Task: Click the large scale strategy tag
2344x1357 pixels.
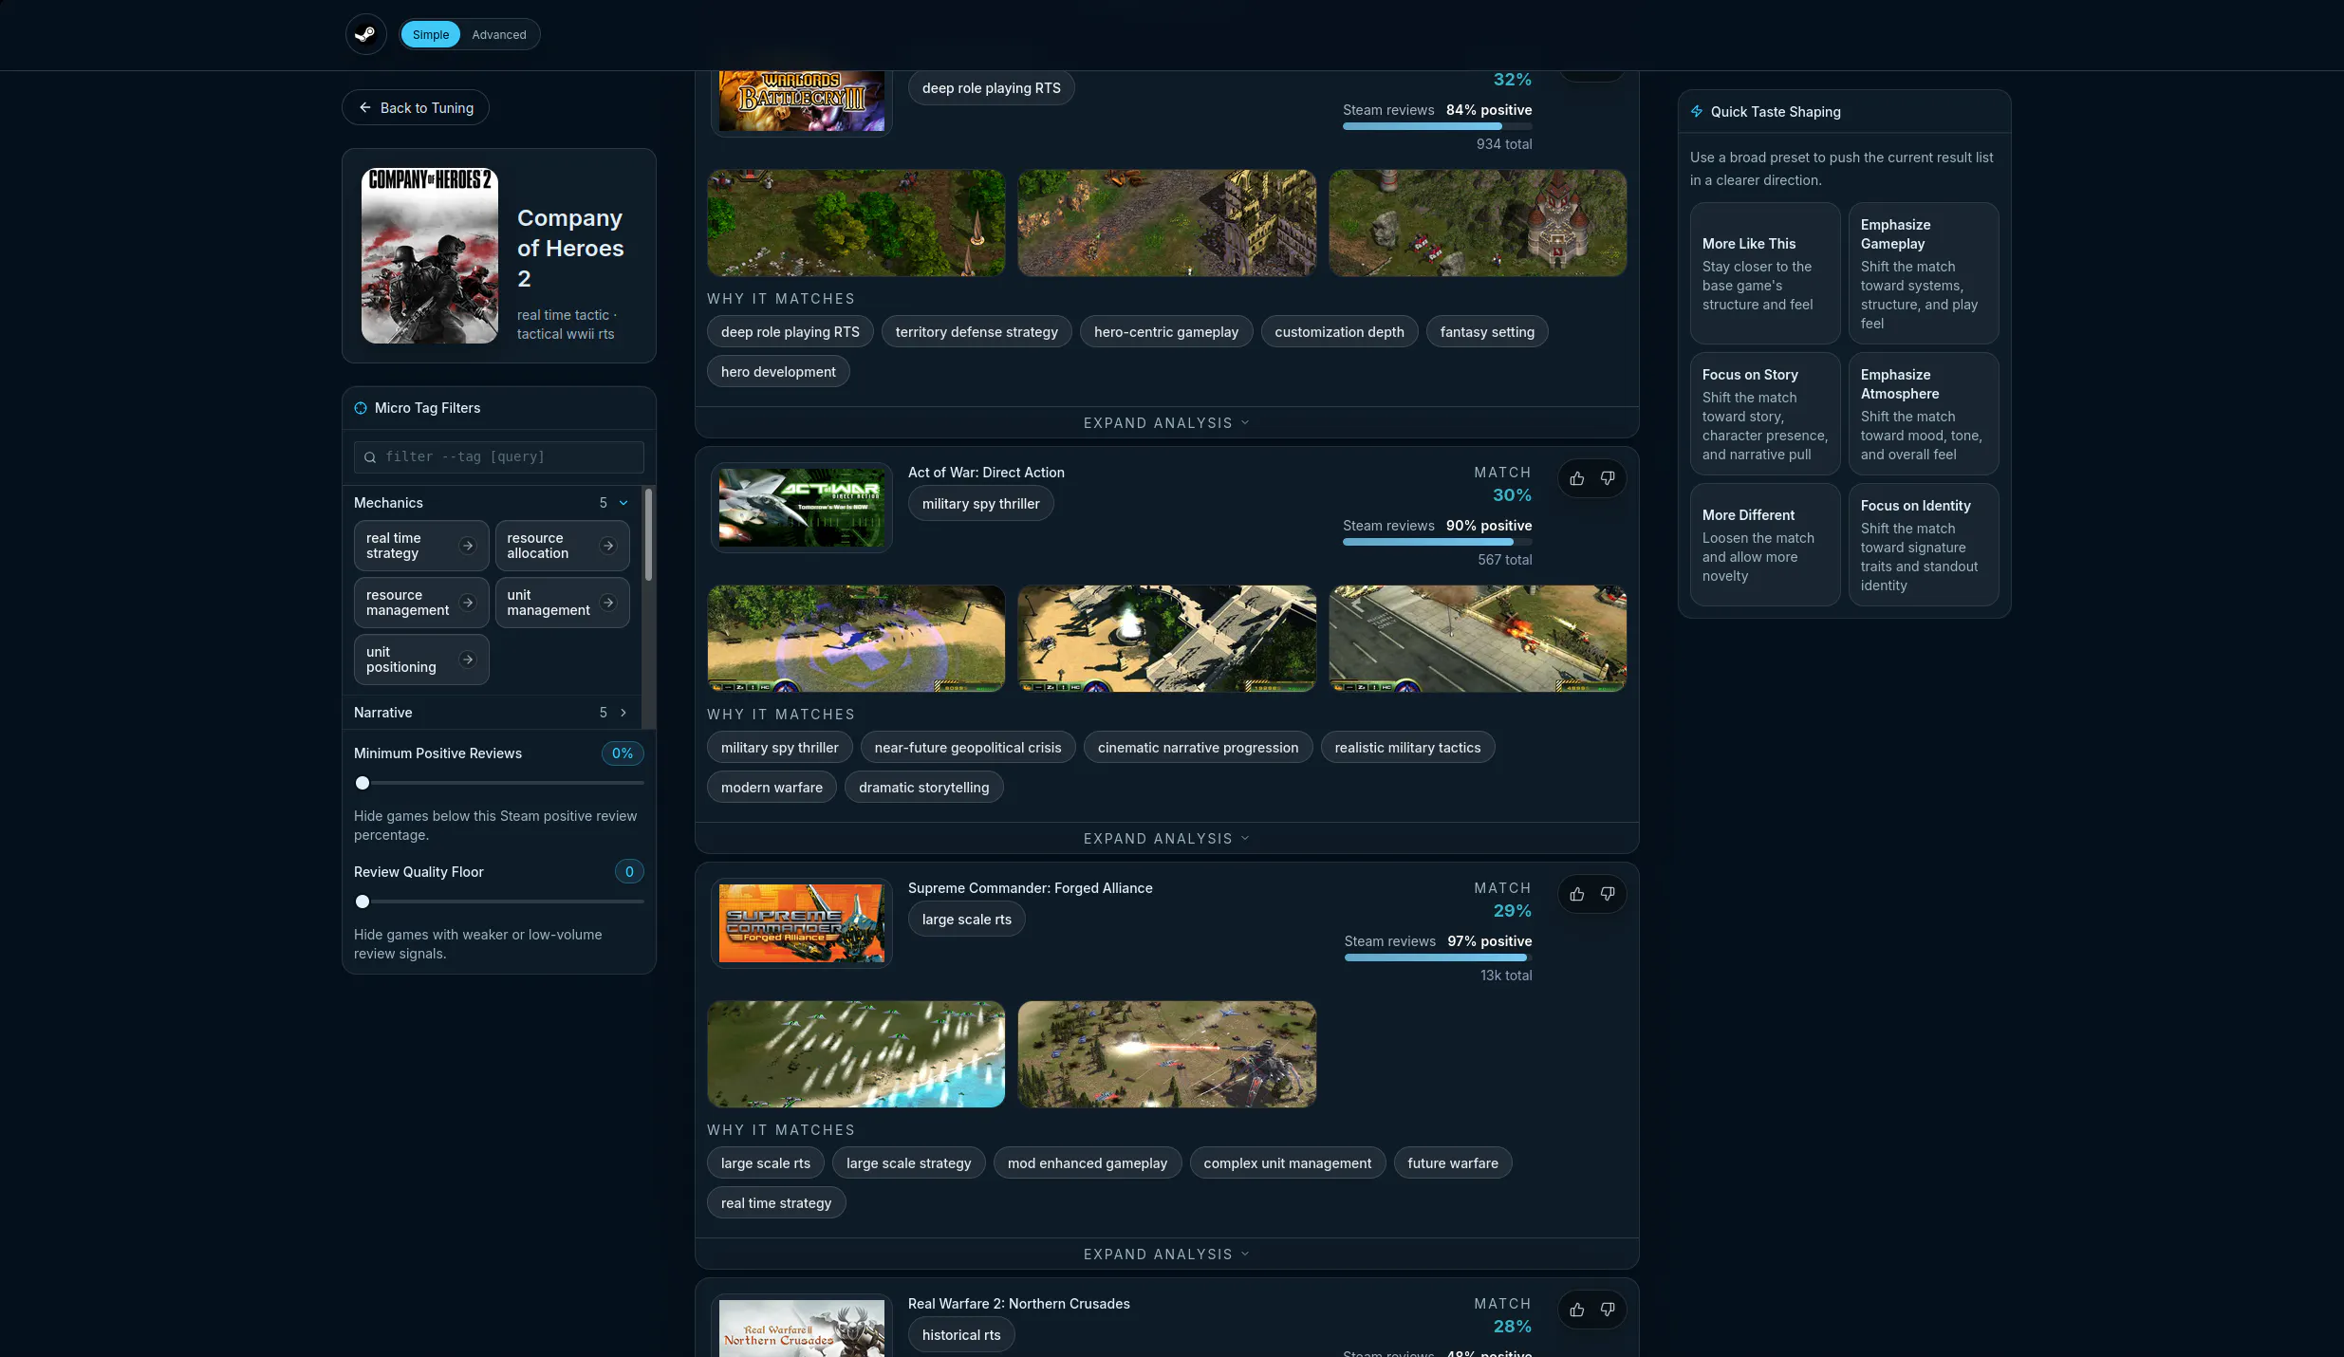Action: [908, 1163]
